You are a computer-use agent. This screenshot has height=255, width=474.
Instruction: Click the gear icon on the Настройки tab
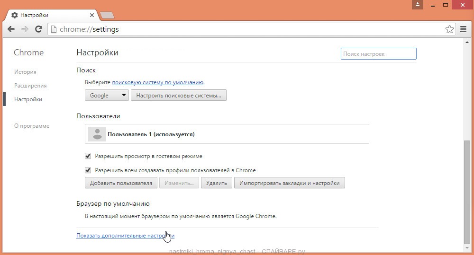[x=15, y=15]
